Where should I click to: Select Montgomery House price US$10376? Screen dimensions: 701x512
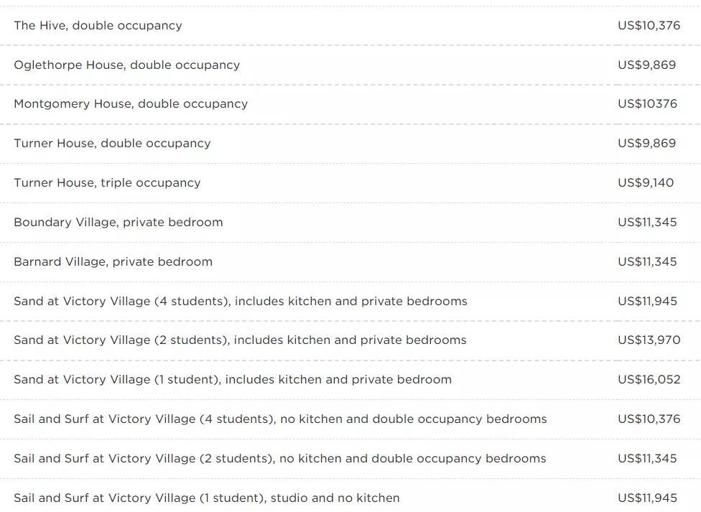648,103
